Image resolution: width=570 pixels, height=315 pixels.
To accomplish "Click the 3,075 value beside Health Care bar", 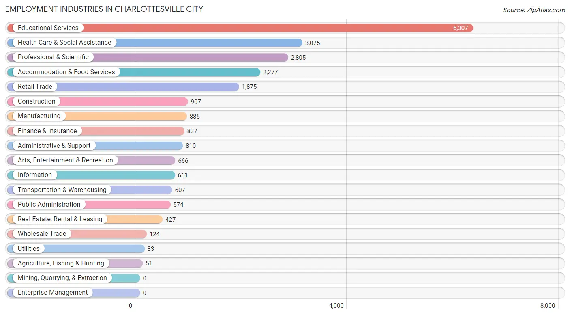I will pyautogui.click(x=313, y=43).
